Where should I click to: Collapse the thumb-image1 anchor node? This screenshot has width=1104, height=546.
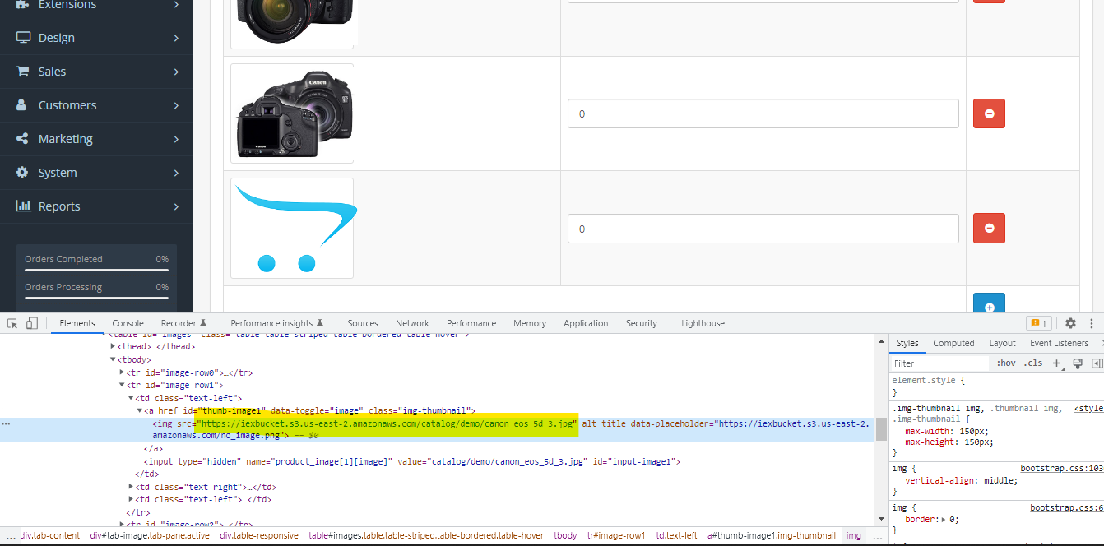[140, 410]
